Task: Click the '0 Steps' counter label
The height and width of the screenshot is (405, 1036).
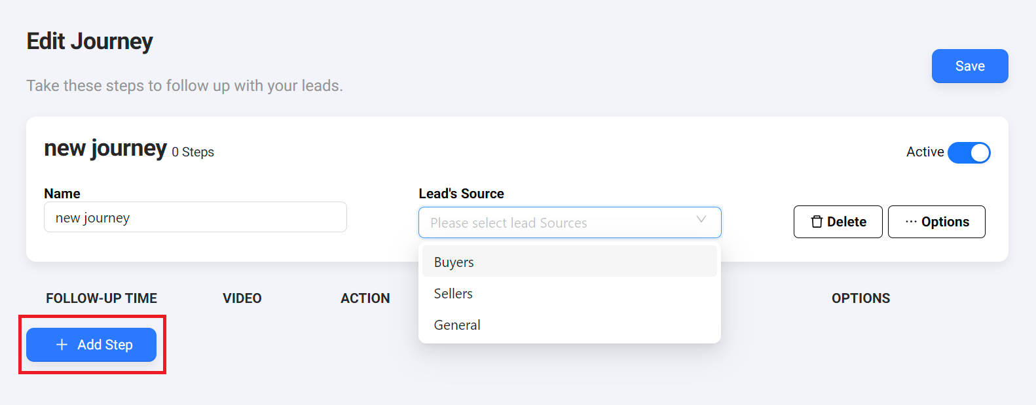Action: [193, 152]
